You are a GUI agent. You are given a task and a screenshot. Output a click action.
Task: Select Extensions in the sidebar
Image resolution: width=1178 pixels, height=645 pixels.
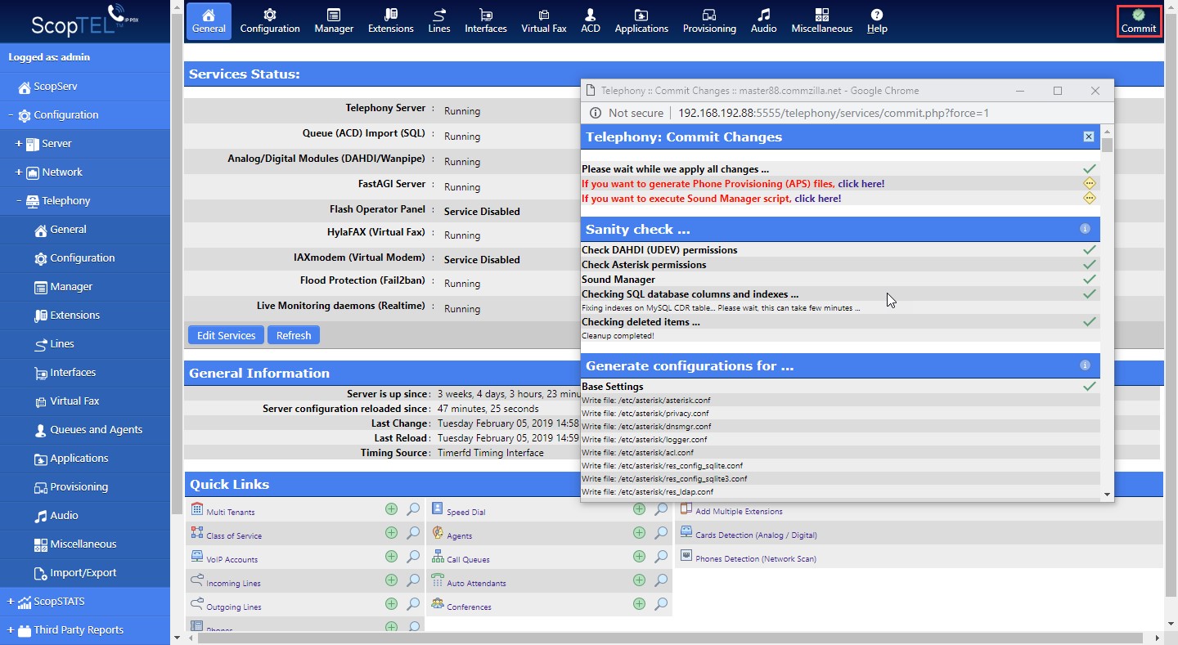point(74,316)
